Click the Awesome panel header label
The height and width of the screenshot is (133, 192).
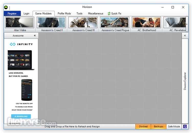click(x=18, y=36)
